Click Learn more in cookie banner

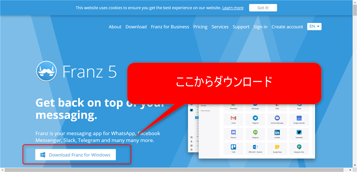click(233, 8)
